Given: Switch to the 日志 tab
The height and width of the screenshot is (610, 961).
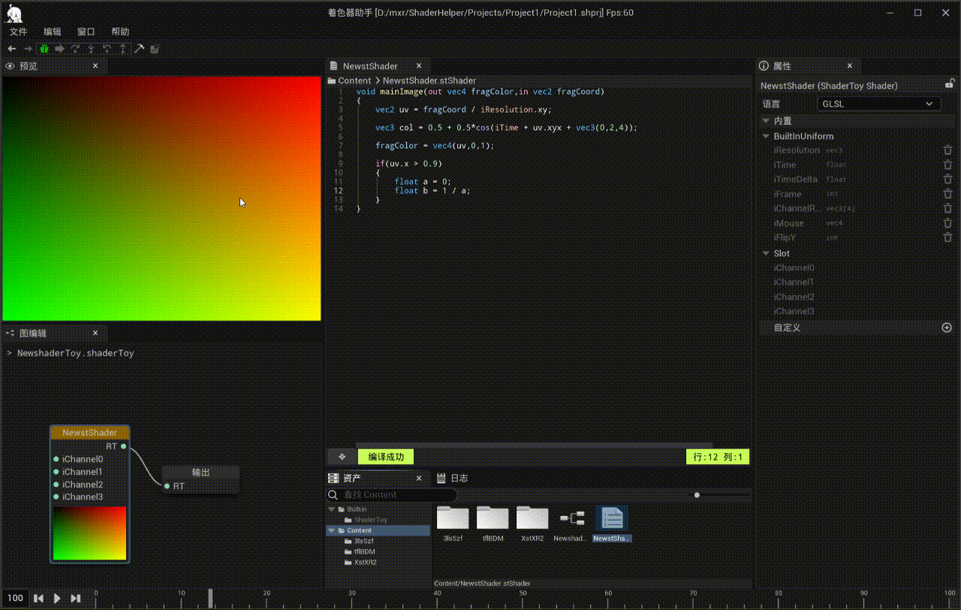Looking at the screenshot, I should (x=453, y=478).
